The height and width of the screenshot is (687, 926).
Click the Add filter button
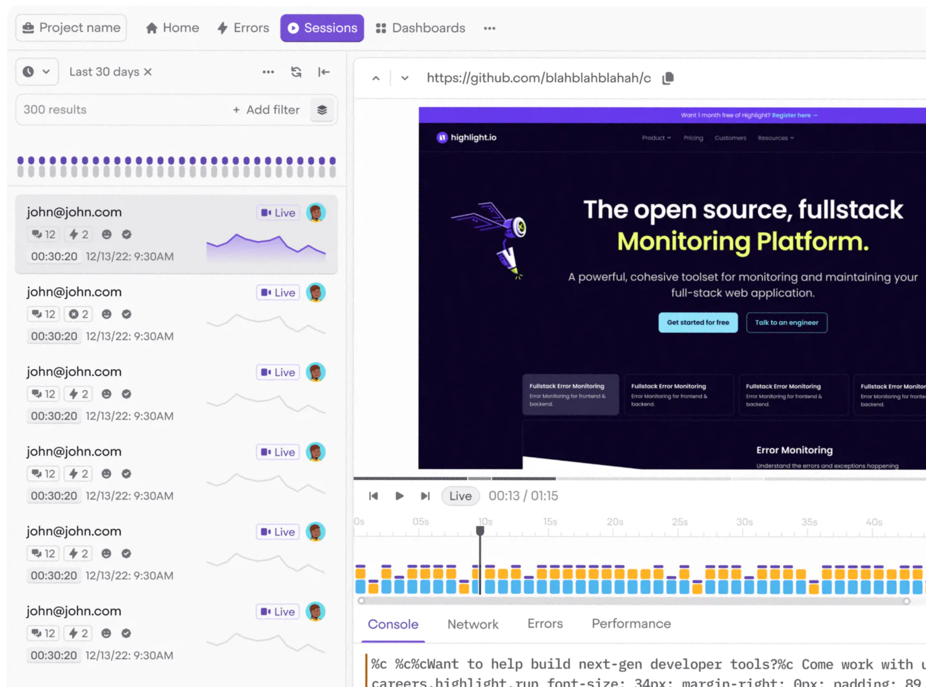tap(267, 110)
